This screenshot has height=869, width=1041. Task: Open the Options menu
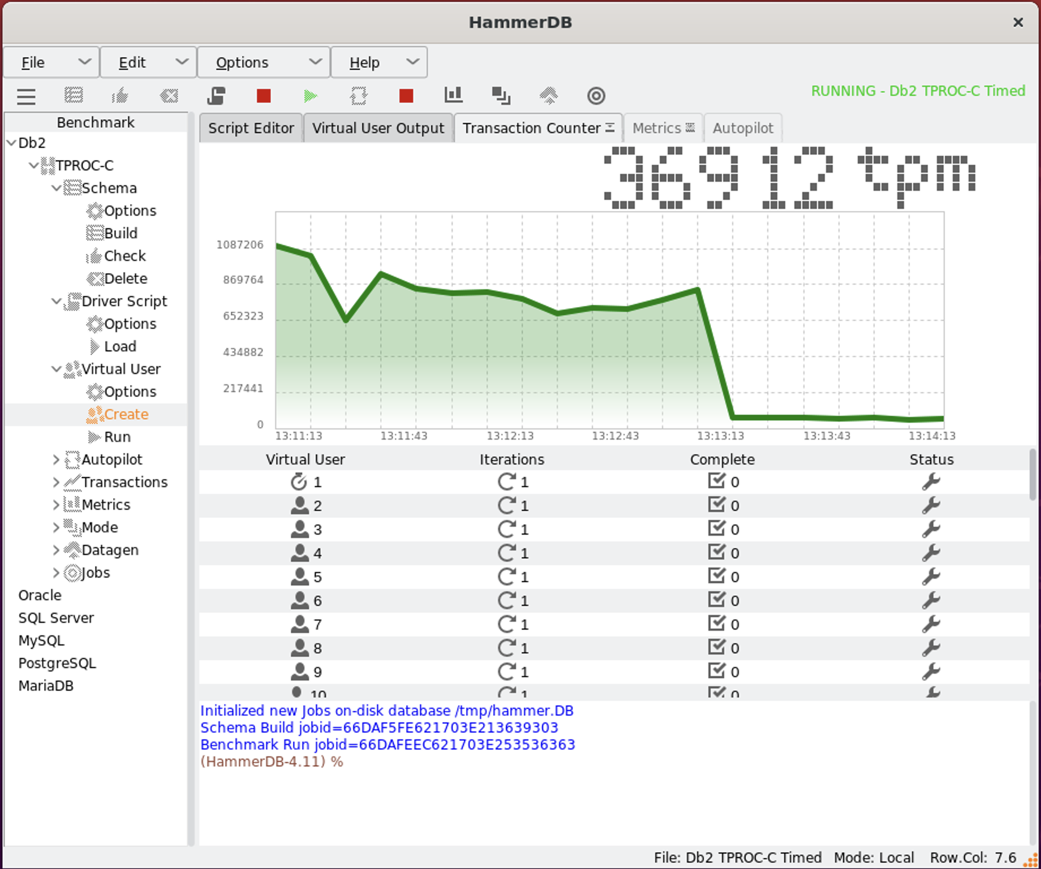(x=264, y=62)
